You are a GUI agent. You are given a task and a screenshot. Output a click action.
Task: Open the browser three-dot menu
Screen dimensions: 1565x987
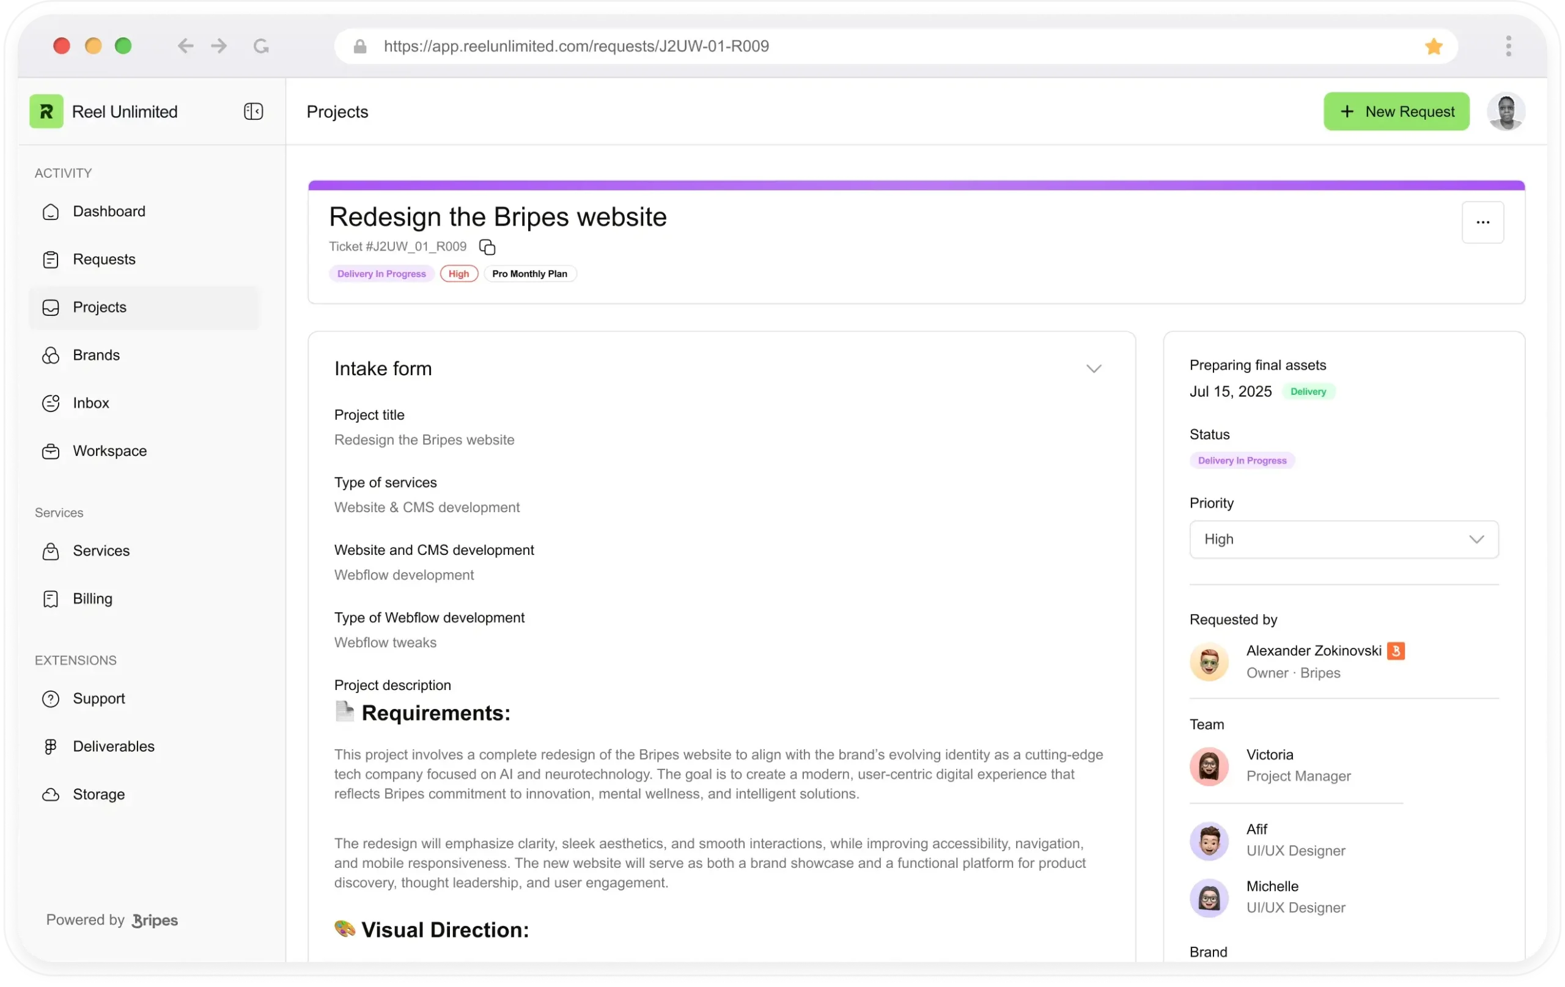click(x=1509, y=45)
